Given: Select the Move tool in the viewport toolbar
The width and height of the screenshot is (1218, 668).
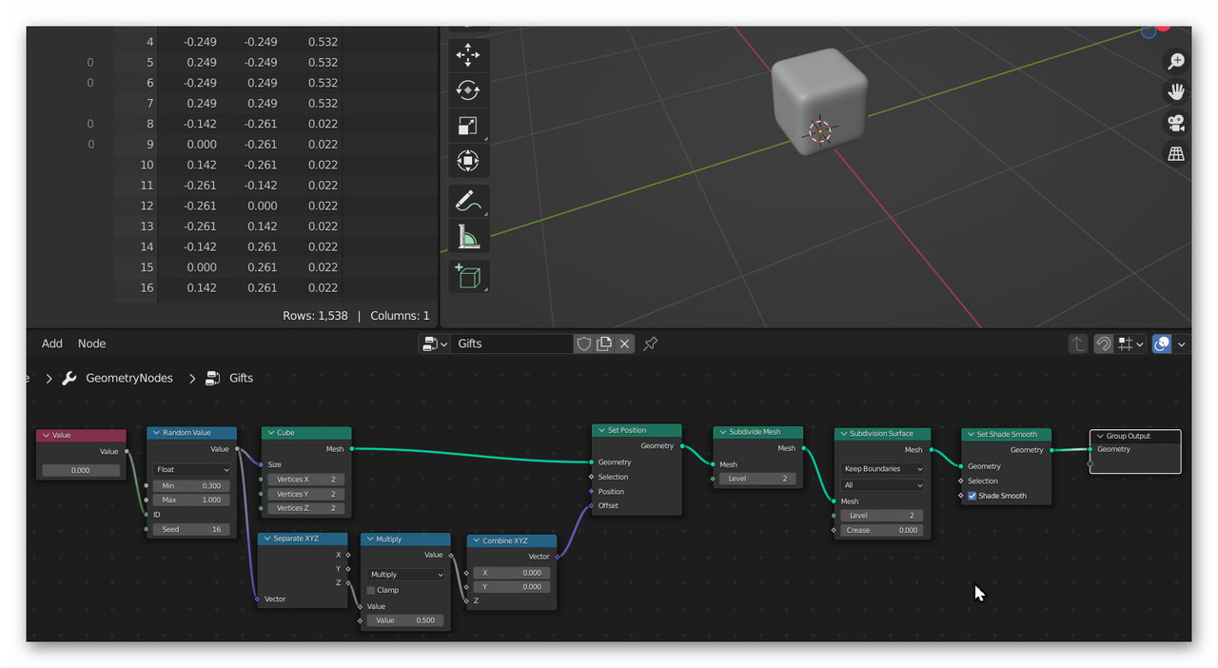Looking at the screenshot, I should (468, 54).
